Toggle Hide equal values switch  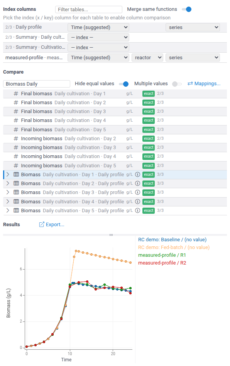coord(123,84)
